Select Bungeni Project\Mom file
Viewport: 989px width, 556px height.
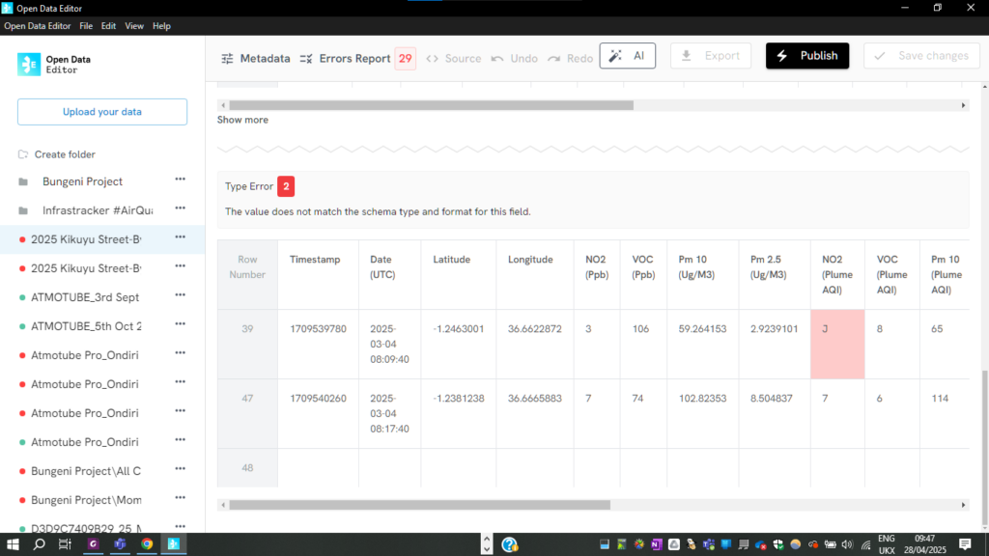point(86,500)
